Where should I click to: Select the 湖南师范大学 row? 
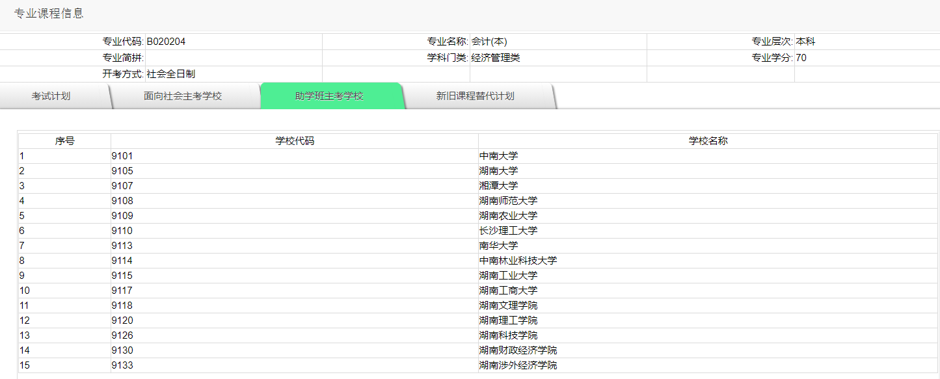pos(505,200)
